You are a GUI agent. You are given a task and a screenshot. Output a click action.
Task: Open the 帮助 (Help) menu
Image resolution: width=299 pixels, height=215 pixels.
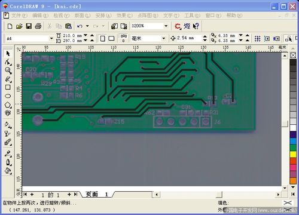234,16
